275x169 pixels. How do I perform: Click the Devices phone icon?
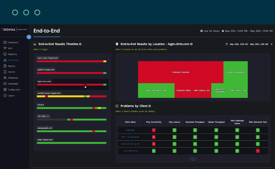coord(5,72)
